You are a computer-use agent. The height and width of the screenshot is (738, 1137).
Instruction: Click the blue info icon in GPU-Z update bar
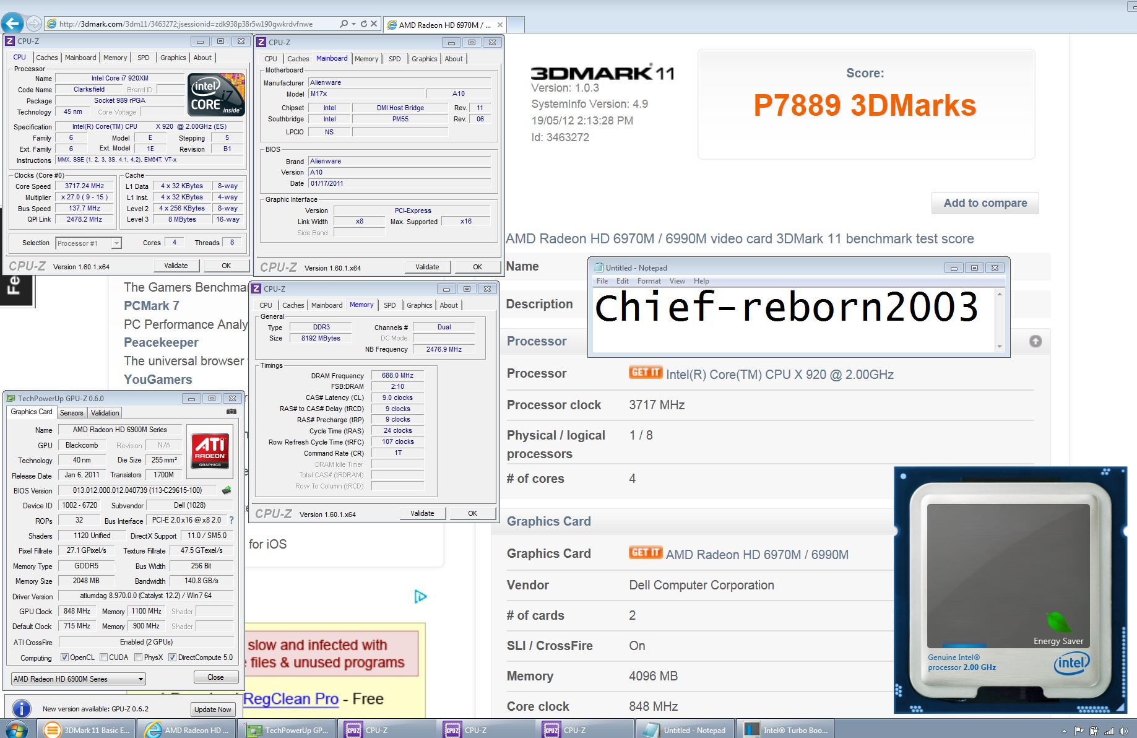coord(22,709)
